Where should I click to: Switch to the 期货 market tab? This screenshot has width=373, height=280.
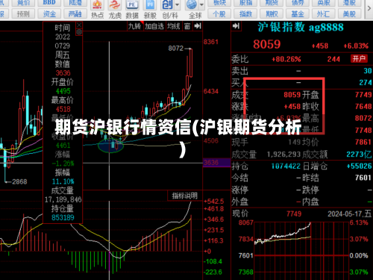[272, 3]
